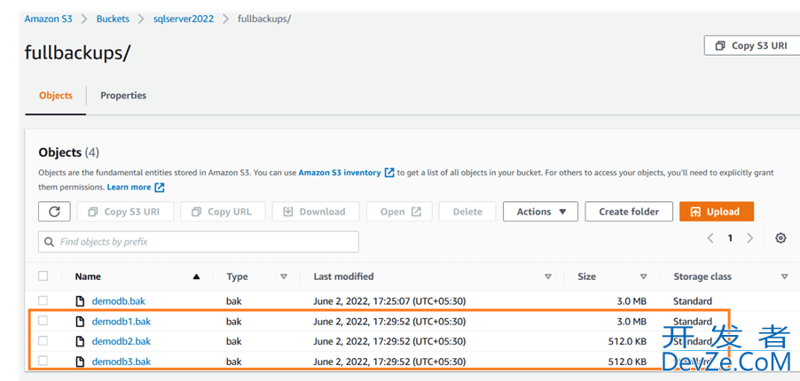Sort by Name using the ascending arrow
The image size is (800, 381).
(196, 277)
